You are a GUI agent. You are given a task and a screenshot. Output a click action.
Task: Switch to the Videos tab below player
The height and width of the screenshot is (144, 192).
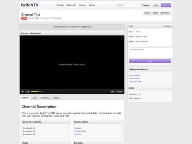point(56,98)
